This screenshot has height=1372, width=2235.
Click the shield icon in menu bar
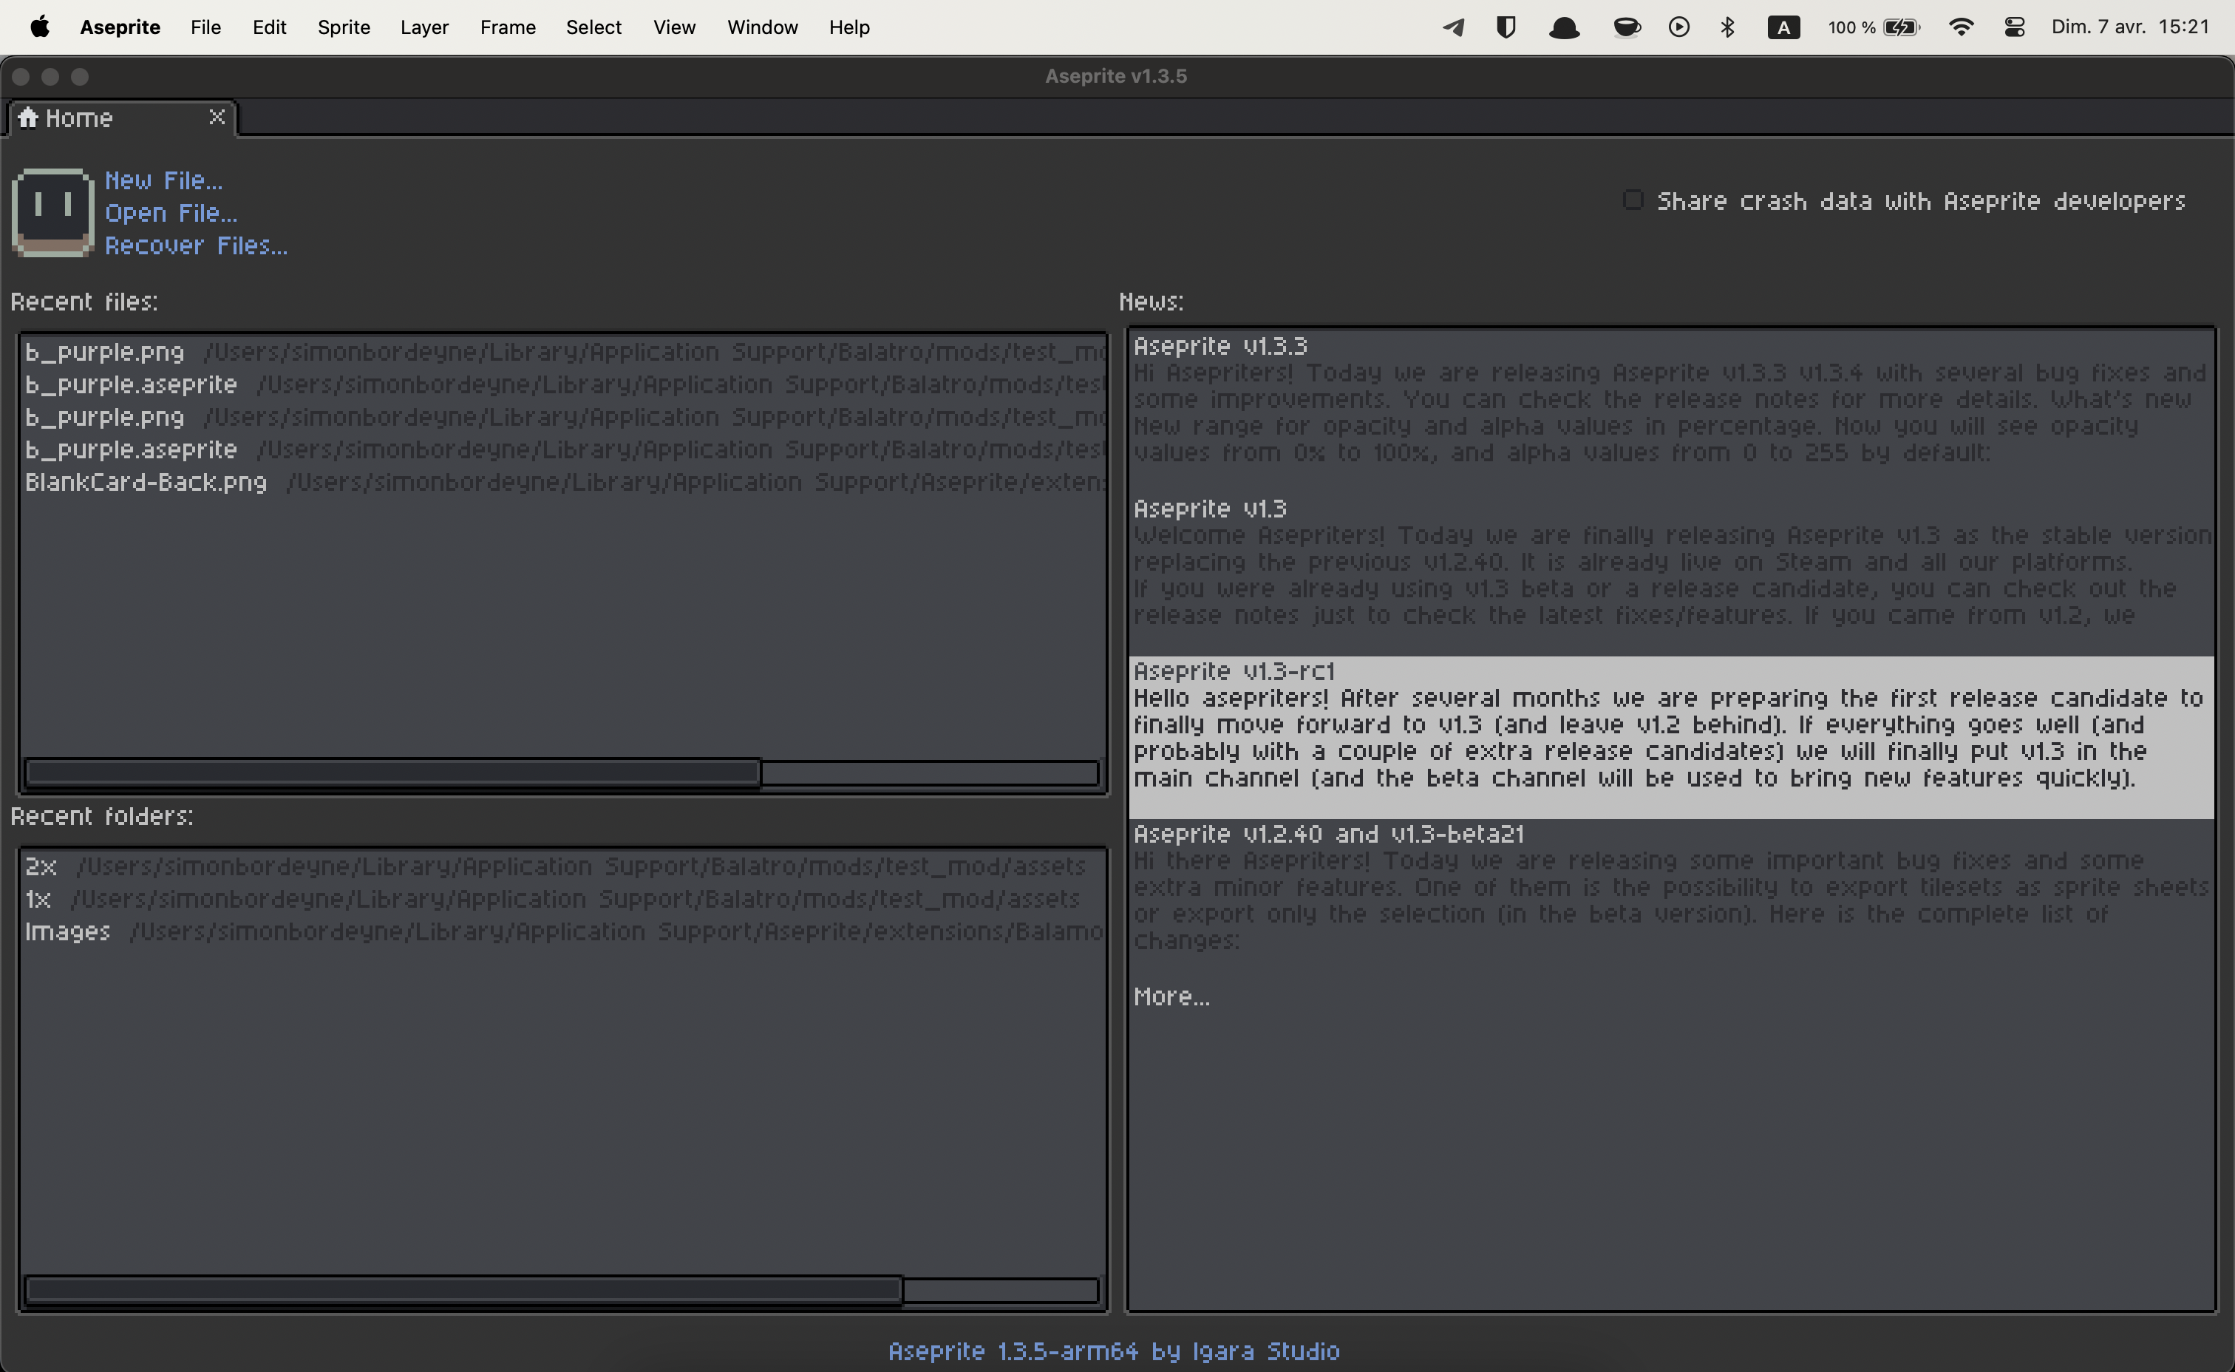pyautogui.click(x=1506, y=27)
